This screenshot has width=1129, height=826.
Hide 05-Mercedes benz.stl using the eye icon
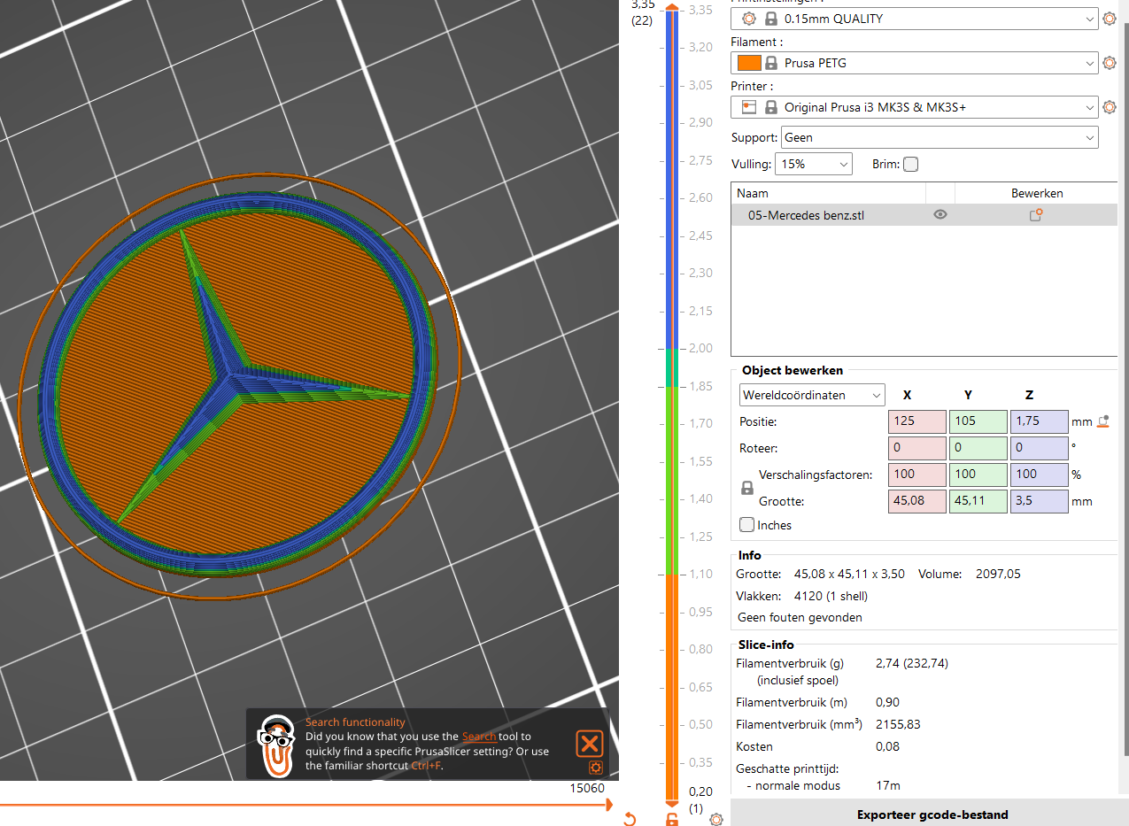(940, 214)
